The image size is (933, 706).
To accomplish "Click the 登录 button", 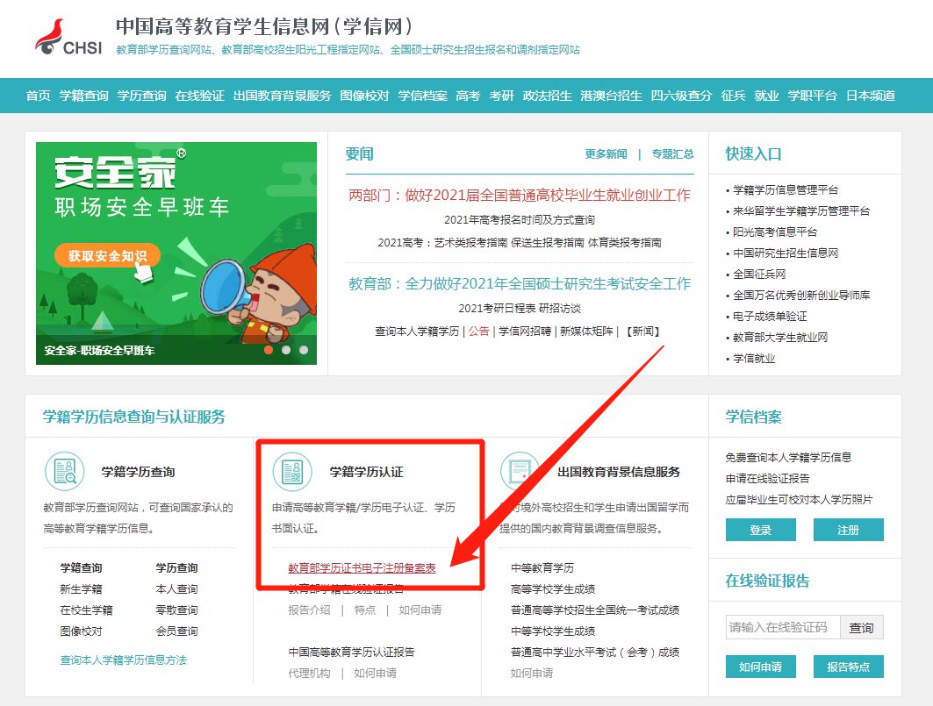I will point(760,530).
